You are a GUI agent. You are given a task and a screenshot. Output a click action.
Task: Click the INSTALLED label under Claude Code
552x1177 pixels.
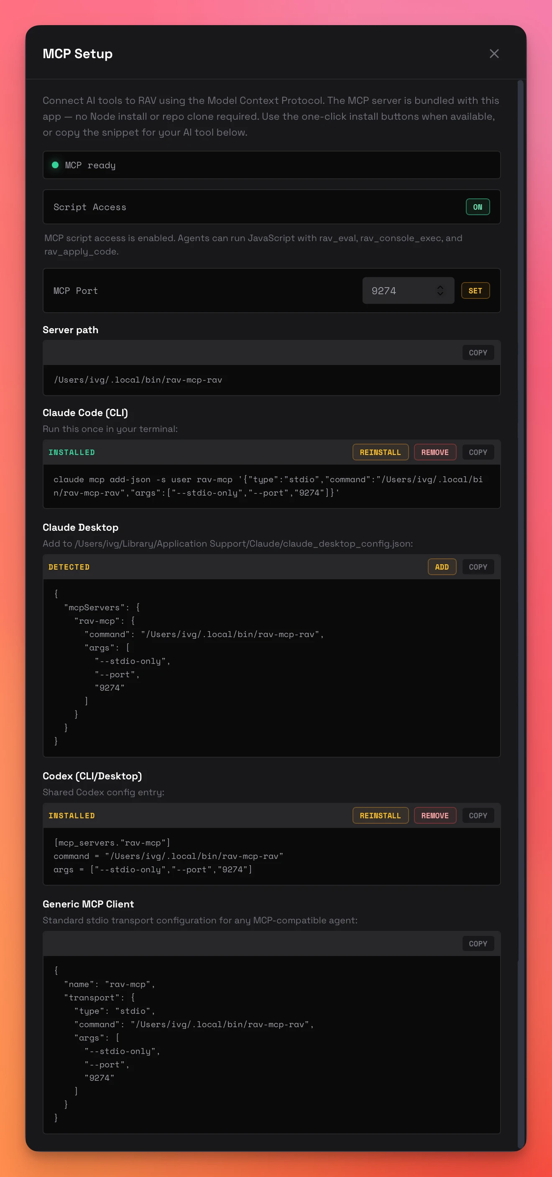(72, 452)
